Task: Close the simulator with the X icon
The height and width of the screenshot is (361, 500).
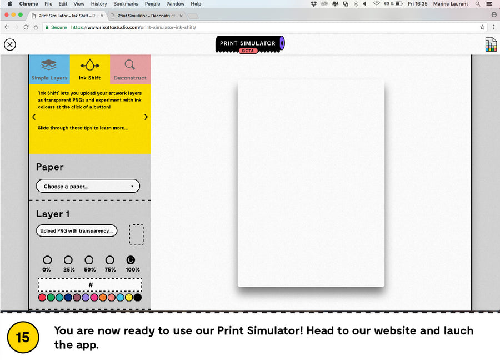Action: coord(10,45)
